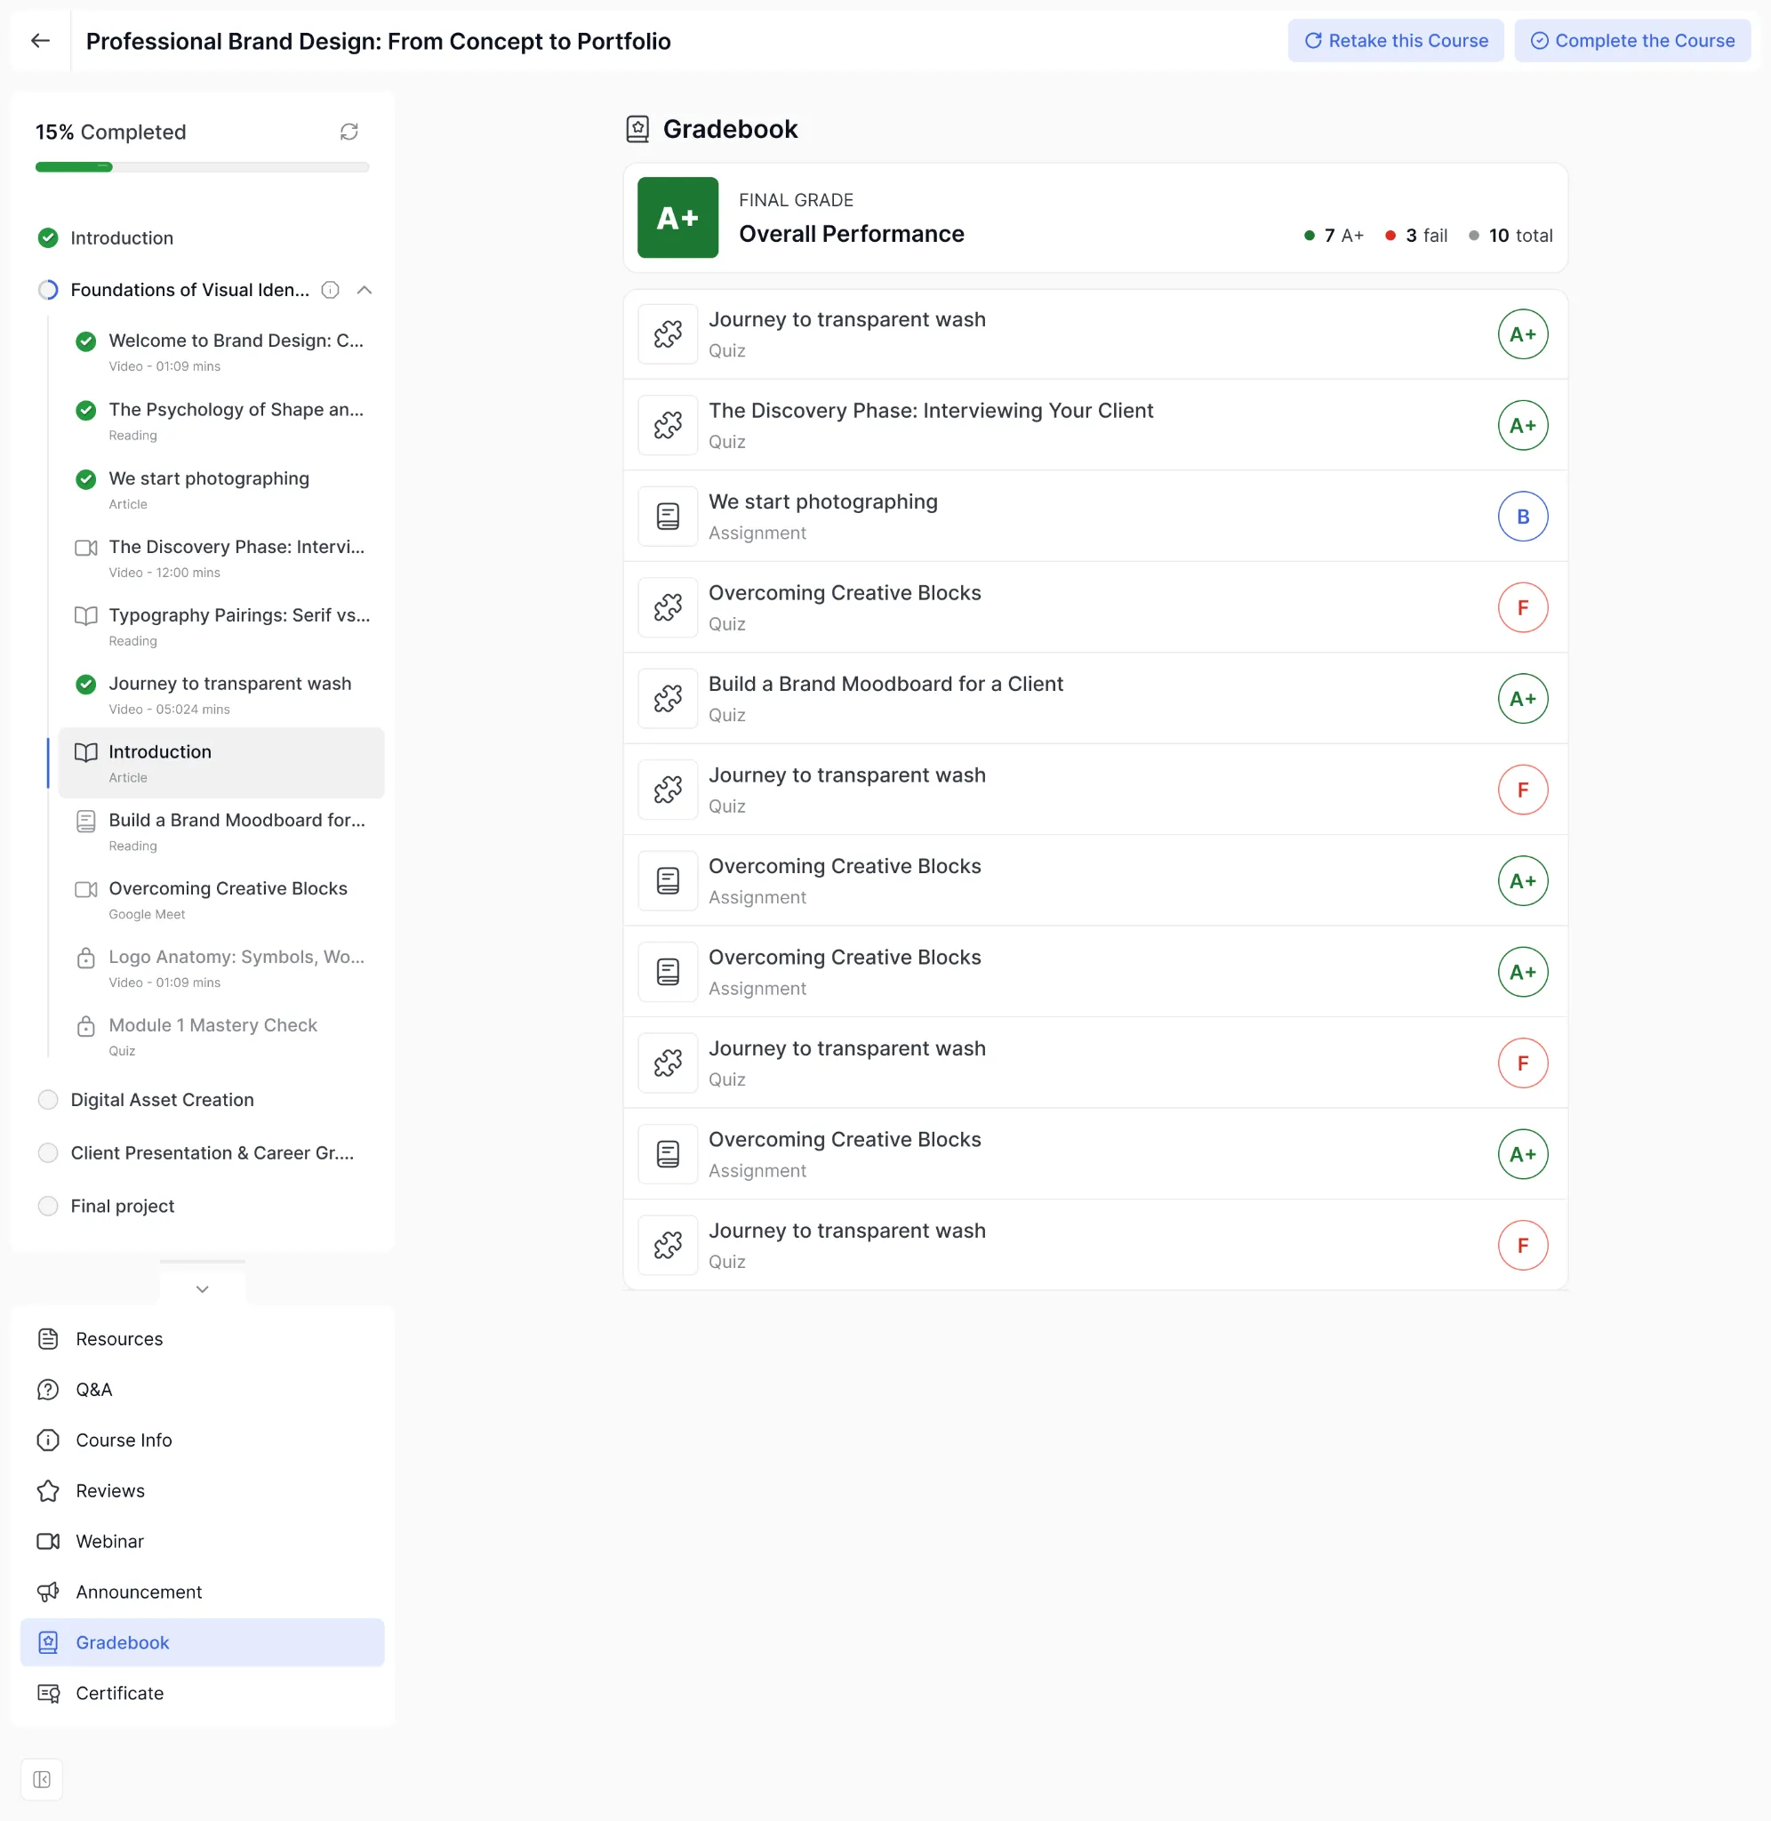Click the progress circle of Foundations of Visual Identity
Image resolution: width=1771 pixels, height=1821 pixels.
pos(47,290)
